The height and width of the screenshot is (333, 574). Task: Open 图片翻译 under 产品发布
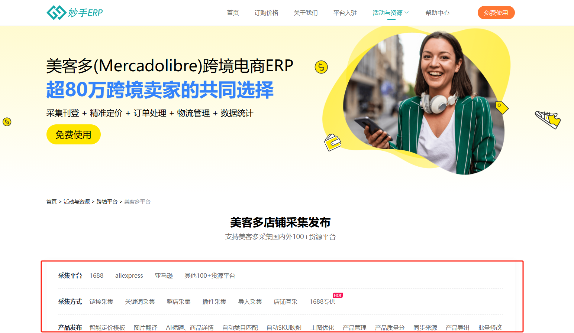point(145,327)
